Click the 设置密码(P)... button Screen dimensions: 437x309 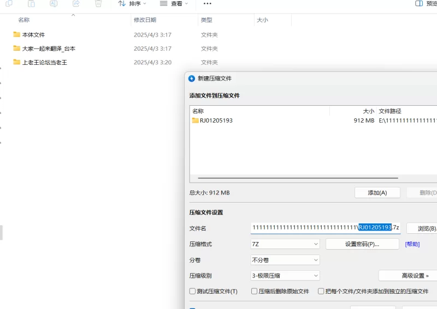click(362, 244)
